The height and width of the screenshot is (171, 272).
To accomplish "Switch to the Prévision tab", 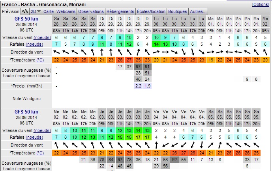I will (11, 12).
